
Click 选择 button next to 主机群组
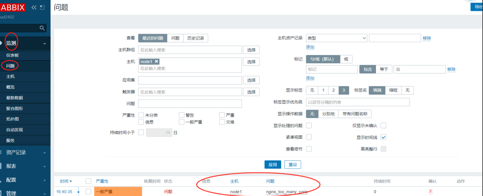(251, 50)
